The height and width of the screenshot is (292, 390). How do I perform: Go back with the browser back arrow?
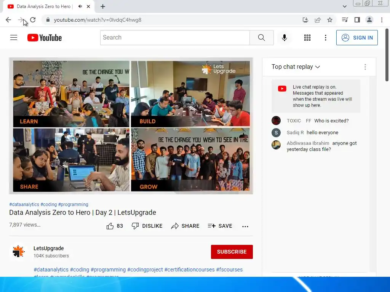point(8,20)
